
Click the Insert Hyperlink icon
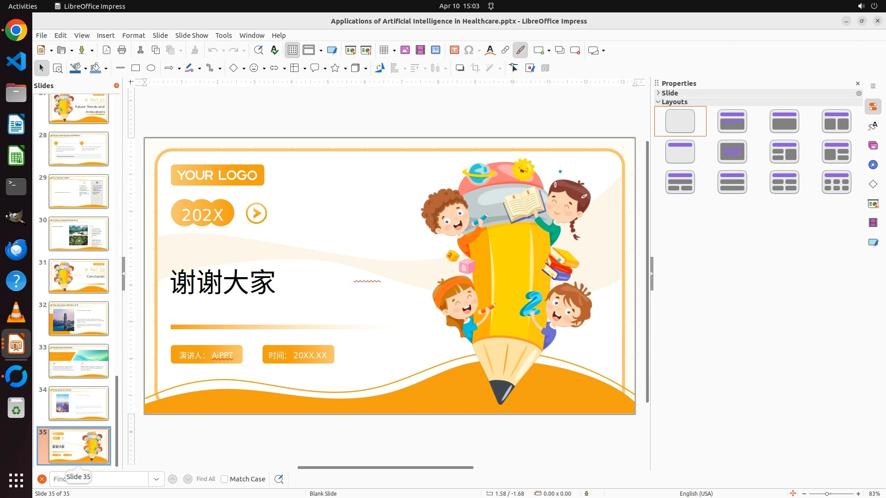tap(505, 50)
